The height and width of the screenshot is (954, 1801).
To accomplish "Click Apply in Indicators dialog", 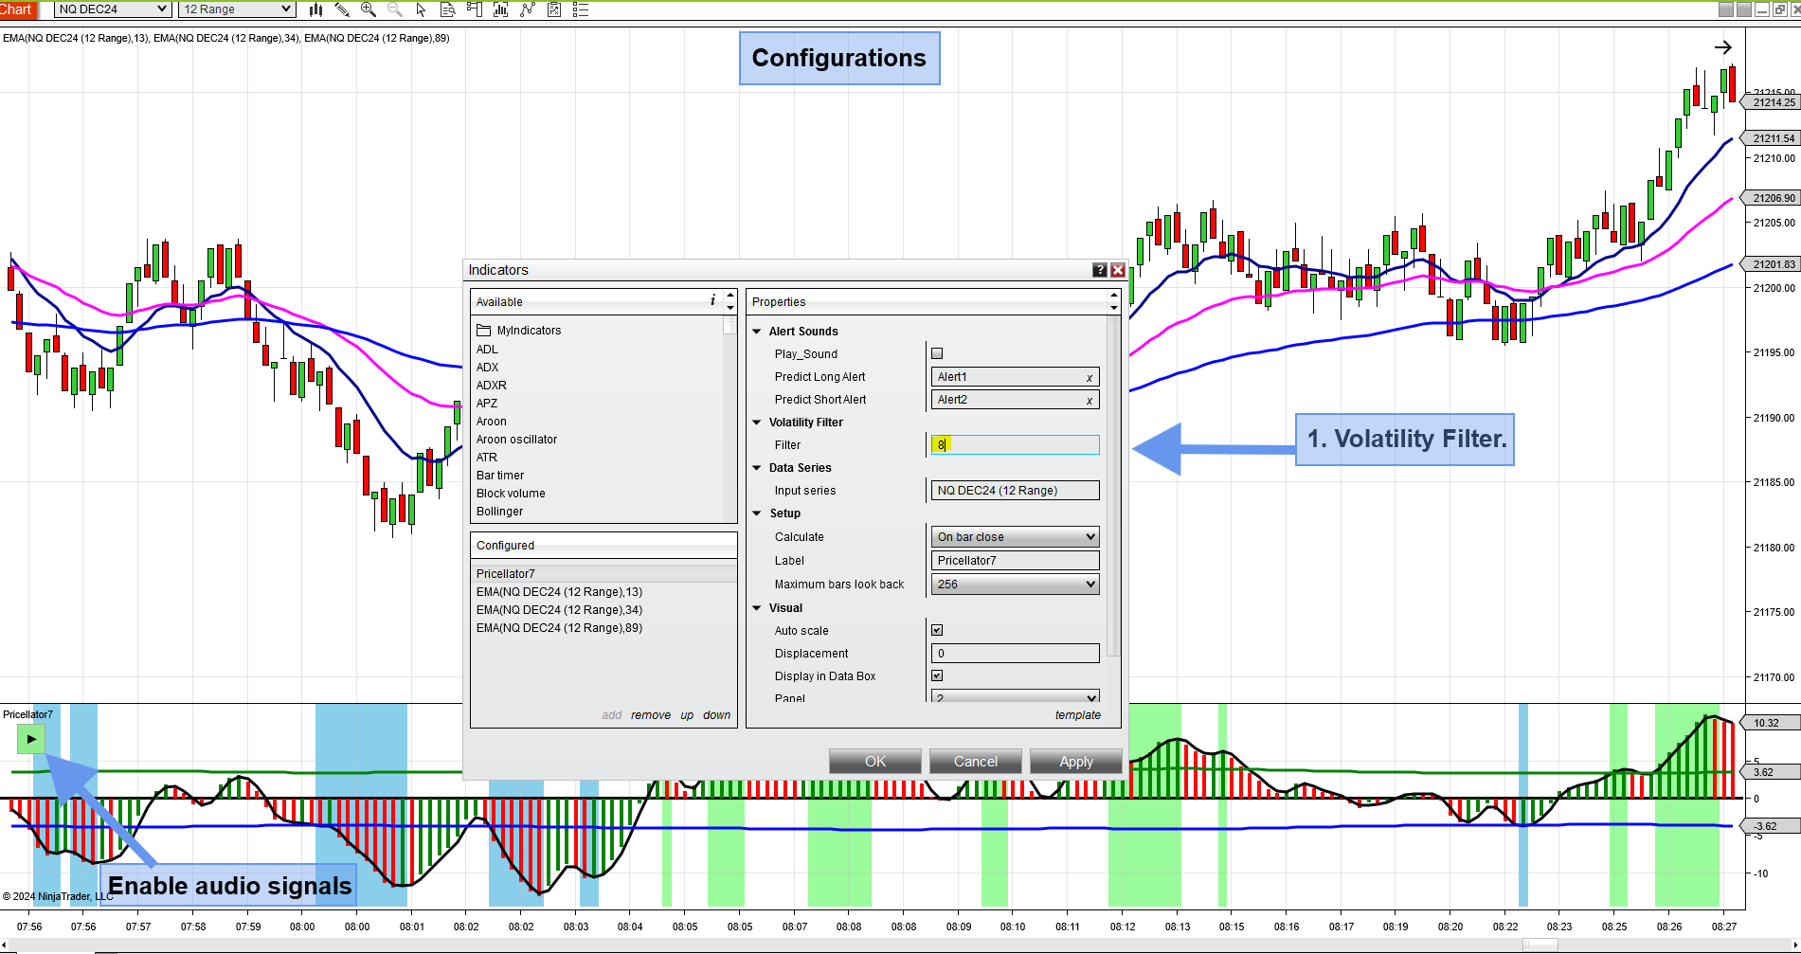I will tap(1076, 762).
